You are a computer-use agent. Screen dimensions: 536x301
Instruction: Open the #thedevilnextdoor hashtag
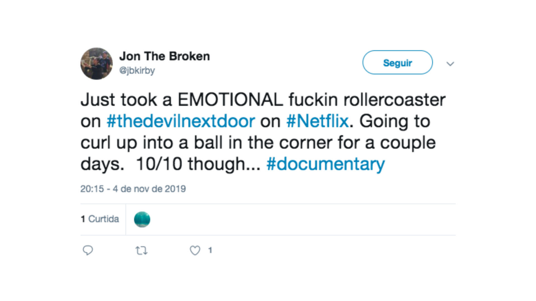point(181,121)
